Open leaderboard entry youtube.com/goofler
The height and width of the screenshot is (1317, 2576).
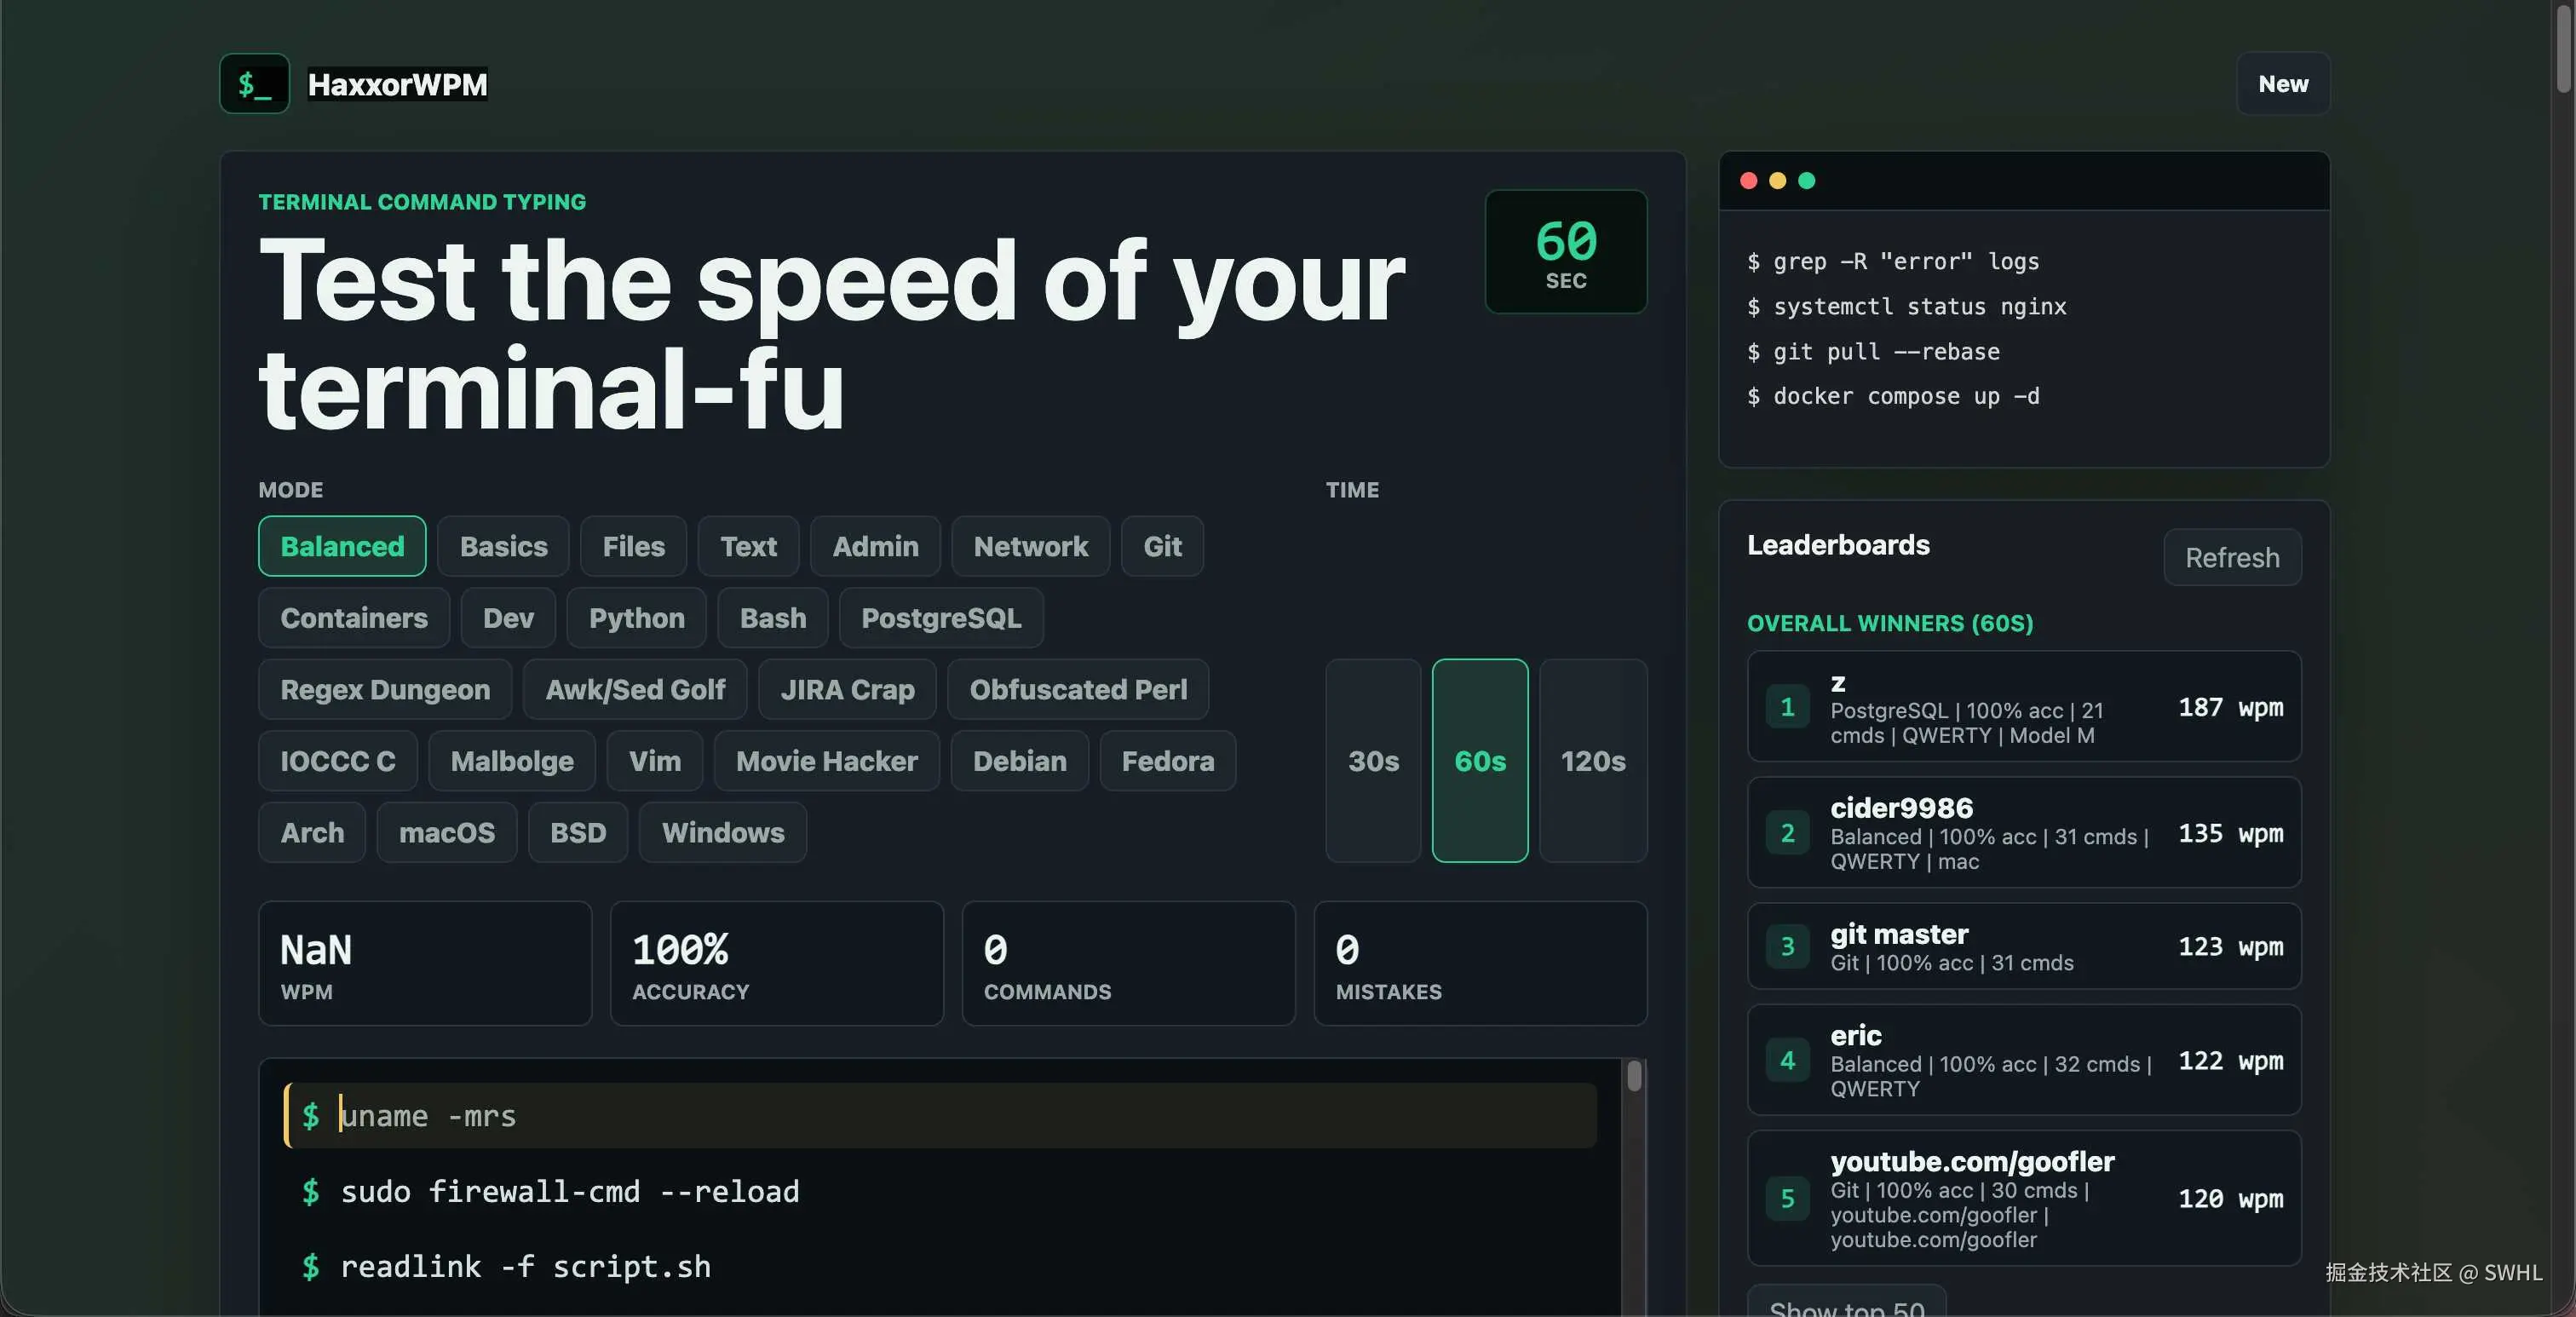click(2024, 1198)
